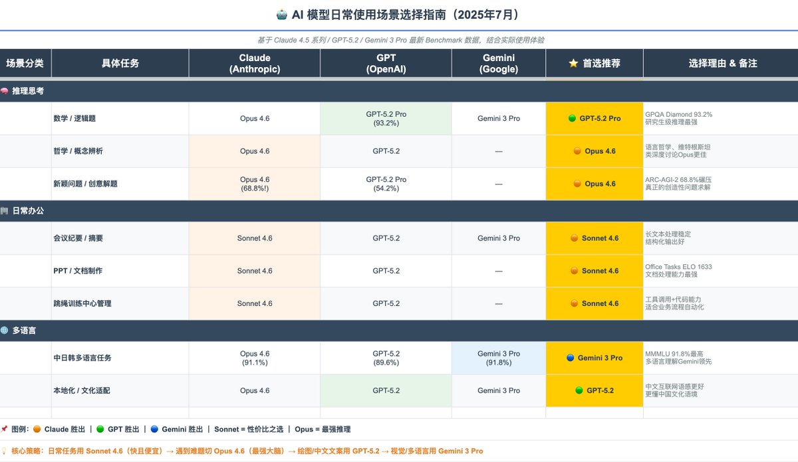Click the 数学 / 逻辑题 task cell
Screen dimensions: 798x462
coord(120,118)
